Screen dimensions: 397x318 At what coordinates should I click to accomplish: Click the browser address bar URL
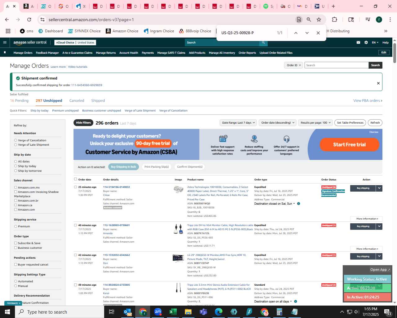[x=91, y=20]
